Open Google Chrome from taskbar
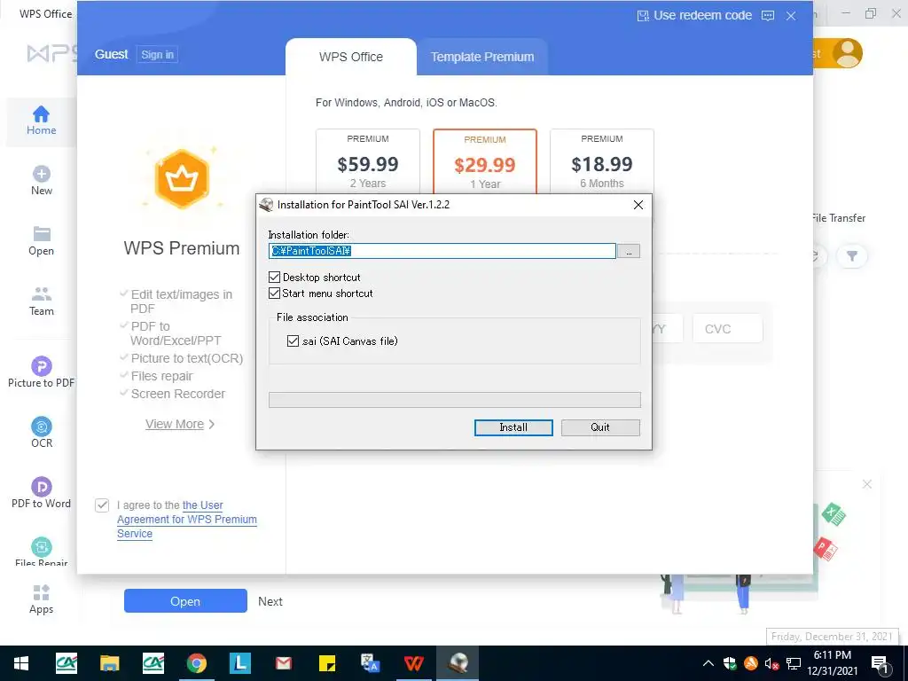 (x=196, y=663)
